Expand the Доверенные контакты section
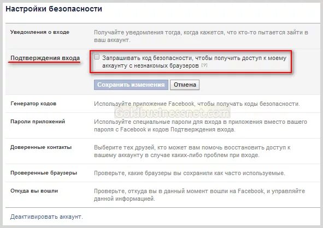 coord(41,147)
